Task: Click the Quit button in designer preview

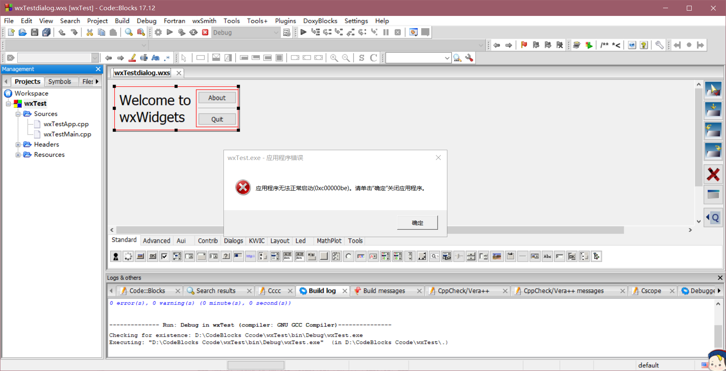Action: (x=217, y=119)
